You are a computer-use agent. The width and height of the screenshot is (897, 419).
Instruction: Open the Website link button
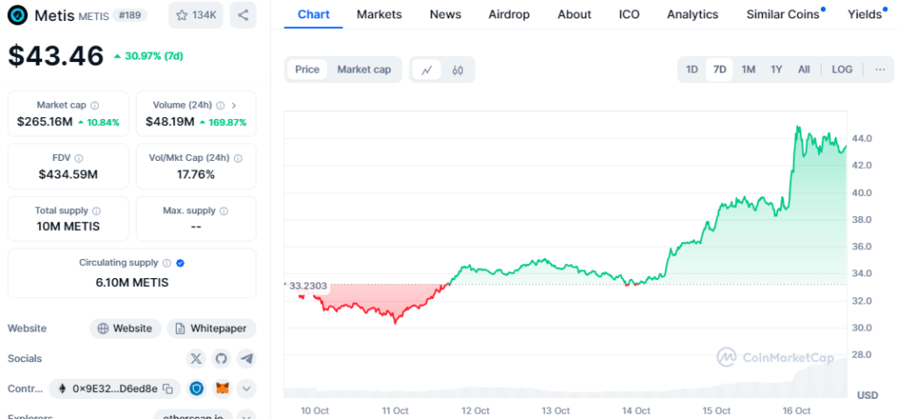[x=125, y=329]
